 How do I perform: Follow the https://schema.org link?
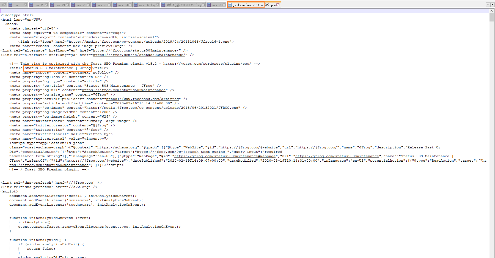[117, 148]
